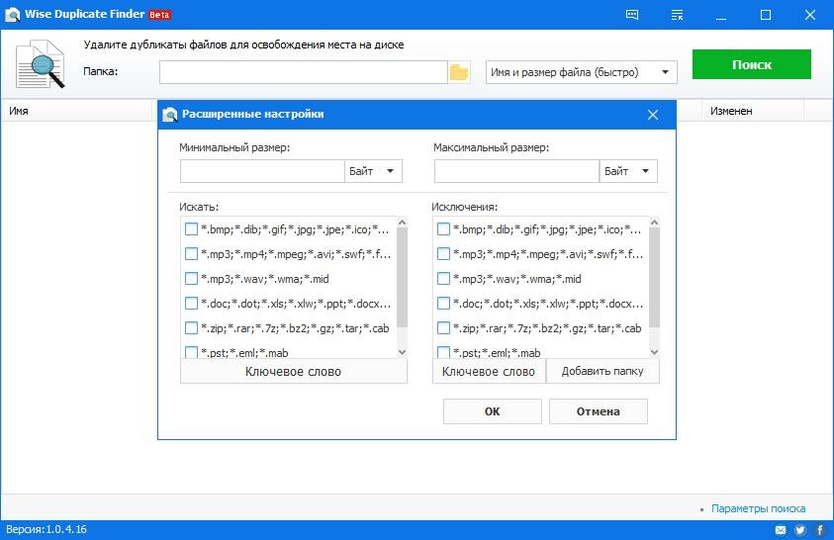
Task: Check *.mp3;*.wav;*.wma audio types in Исключения list
Action: click(443, 279)
